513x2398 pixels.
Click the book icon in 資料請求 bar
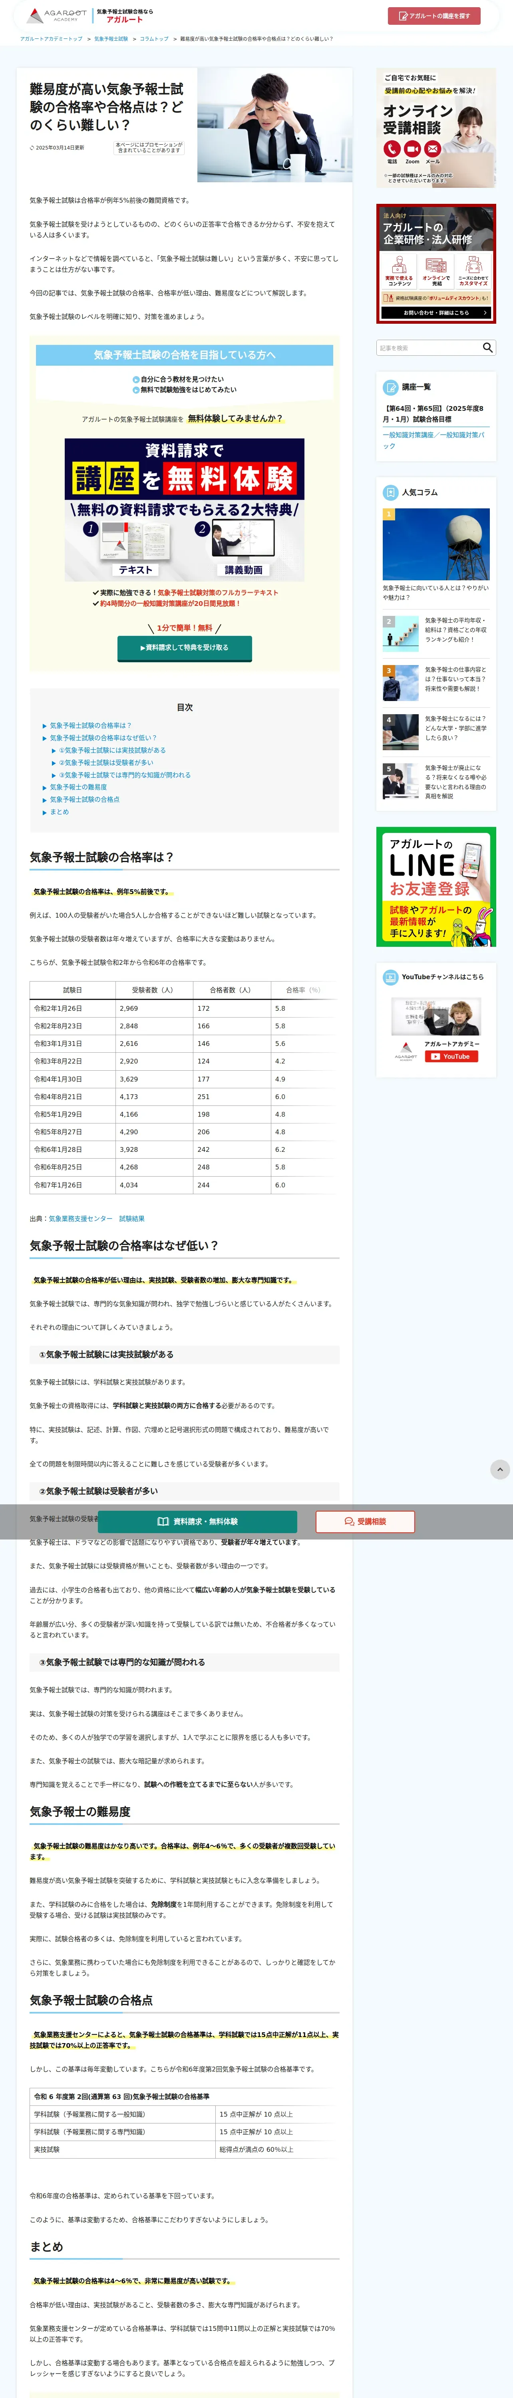(x=163, y=1522)
